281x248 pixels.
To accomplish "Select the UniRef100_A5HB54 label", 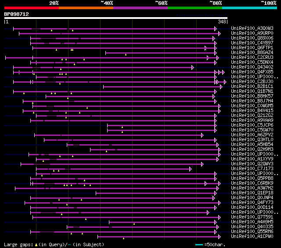I will (252, 145).
